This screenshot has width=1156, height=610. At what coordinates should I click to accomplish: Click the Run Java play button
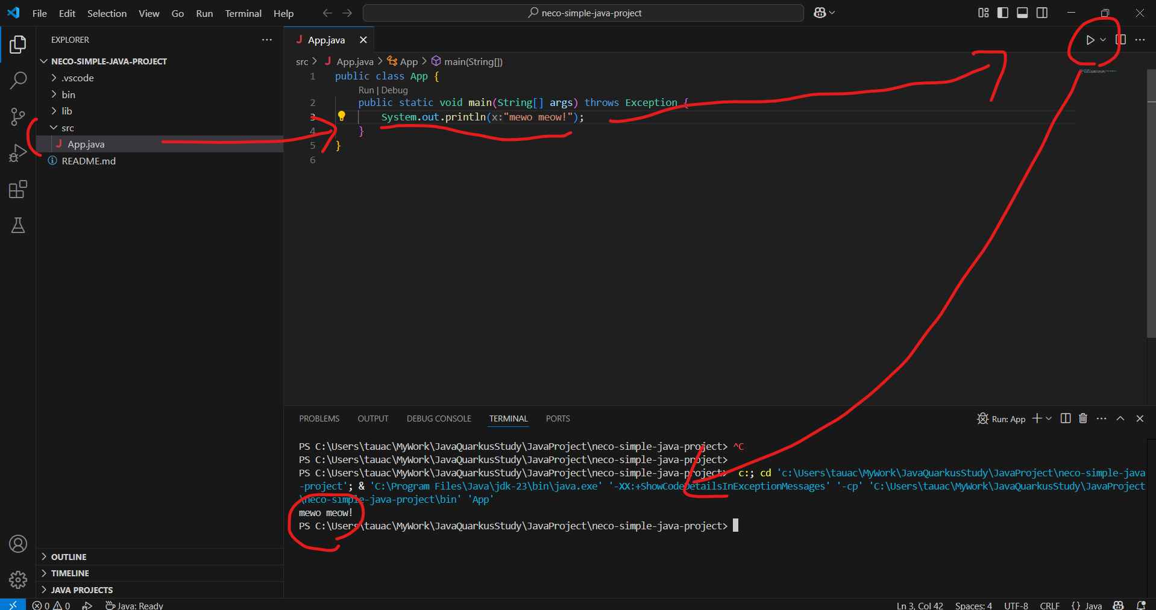[1090, 40]
